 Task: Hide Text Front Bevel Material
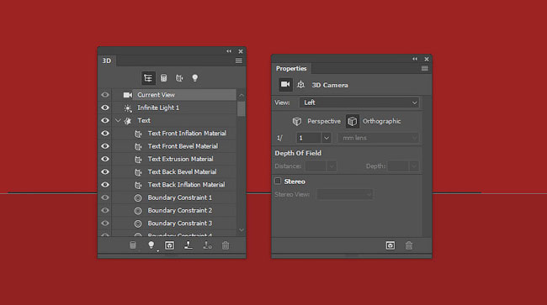(105, 146)
